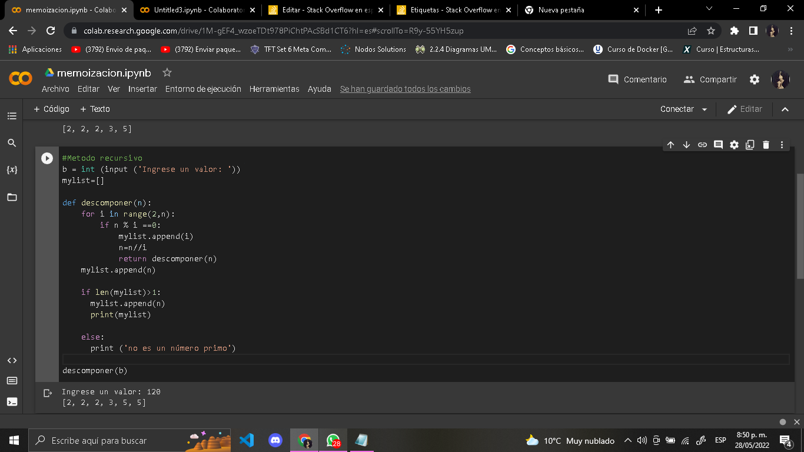The width and height of the screenshot is (804, 452).
Task: Open the Comentario panel
Action: pos(637,79)
